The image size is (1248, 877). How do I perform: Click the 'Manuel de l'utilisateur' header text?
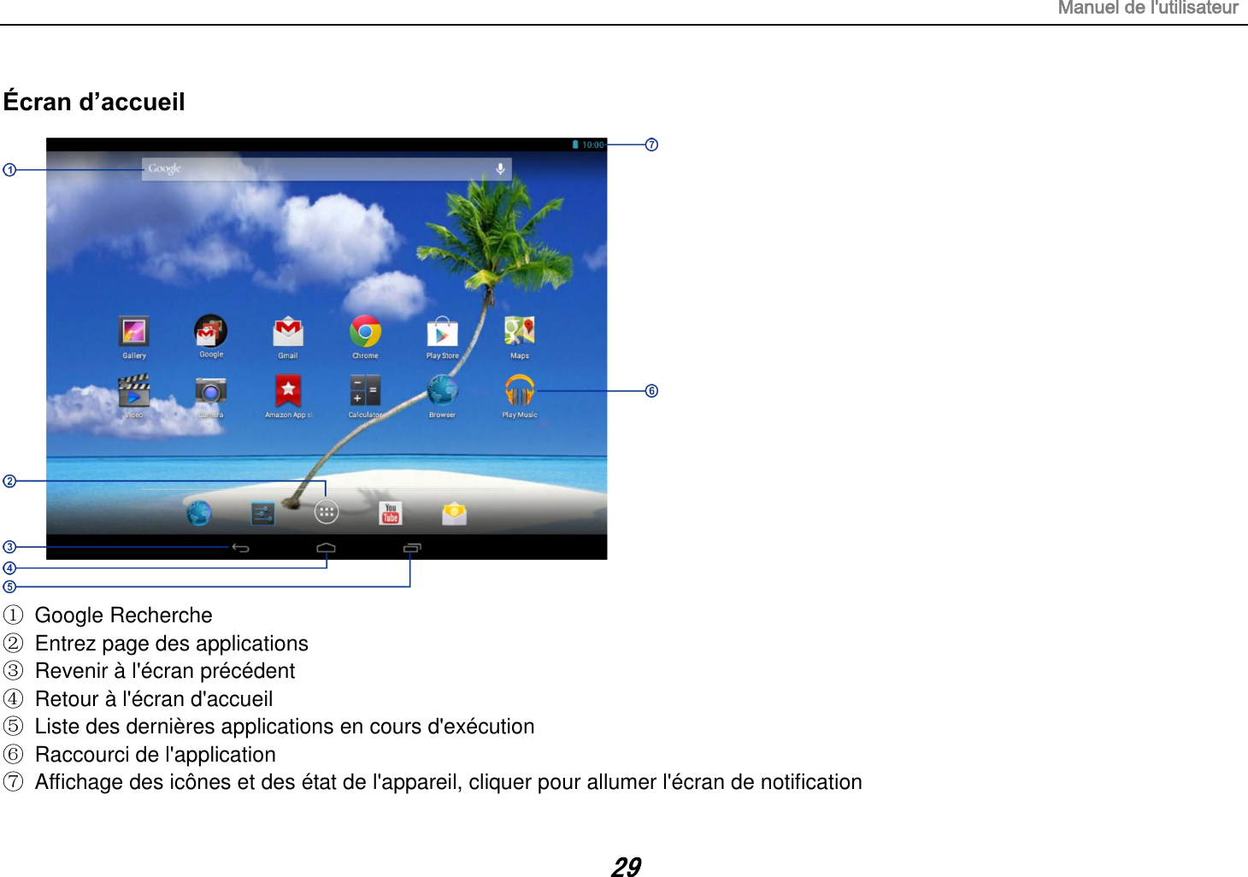[1148, 8]
